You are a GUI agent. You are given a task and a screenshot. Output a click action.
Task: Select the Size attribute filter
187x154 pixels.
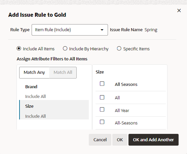(54, 110)
